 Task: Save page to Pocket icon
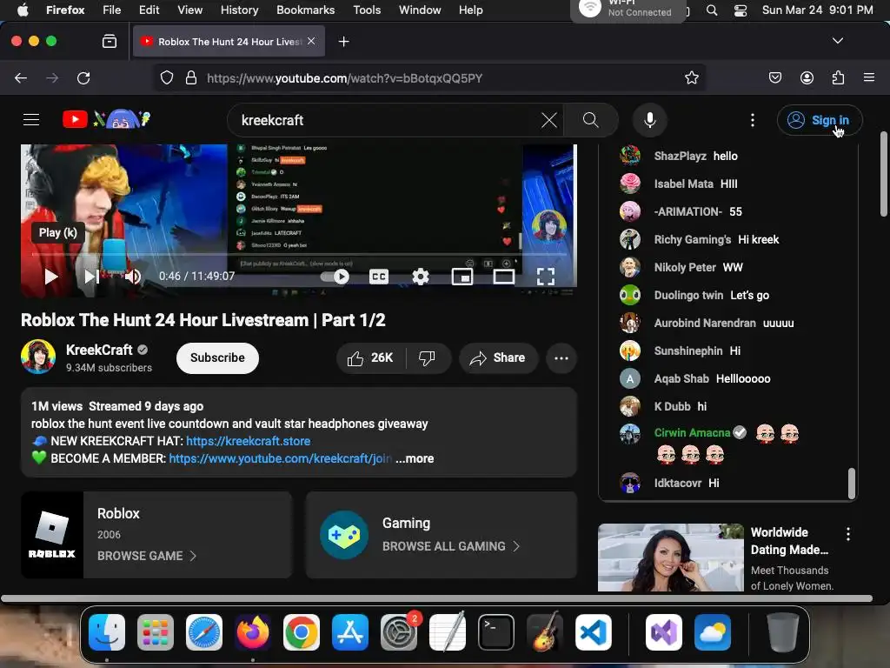[774, 77]
